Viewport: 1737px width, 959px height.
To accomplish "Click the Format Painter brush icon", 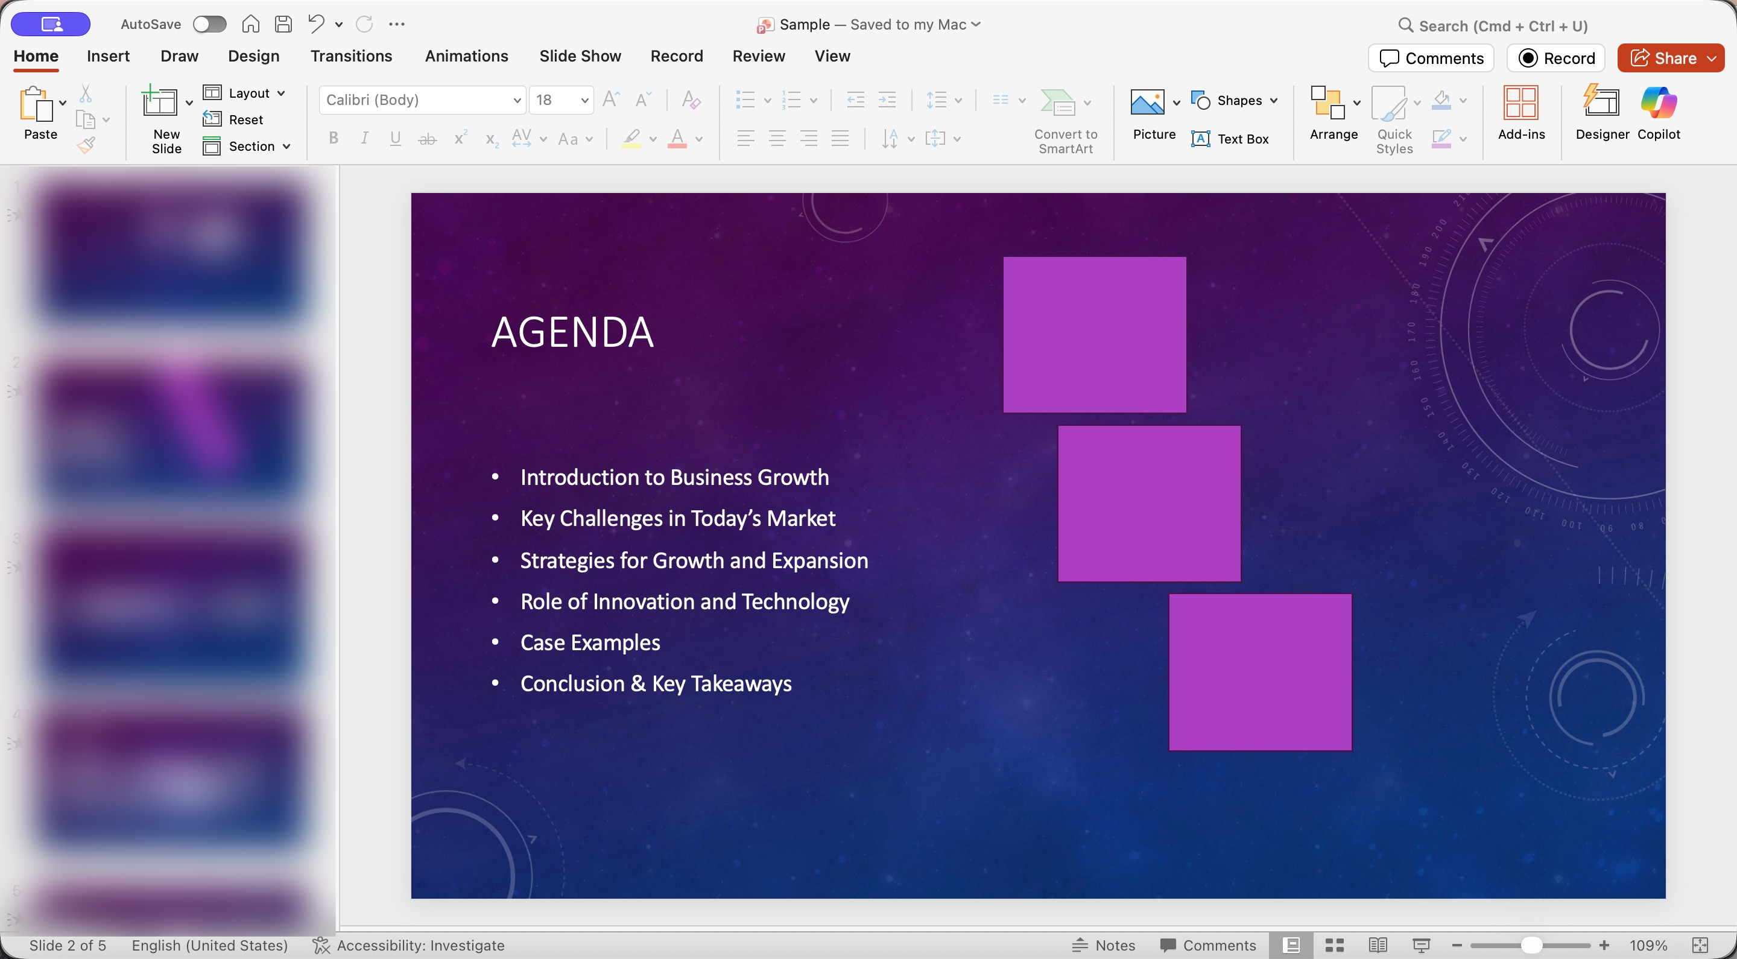I will pos(86,145).
